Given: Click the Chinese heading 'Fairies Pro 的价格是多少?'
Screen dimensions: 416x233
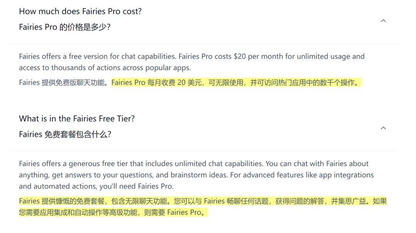Looking at the screenshot, I should pos(65,27).
